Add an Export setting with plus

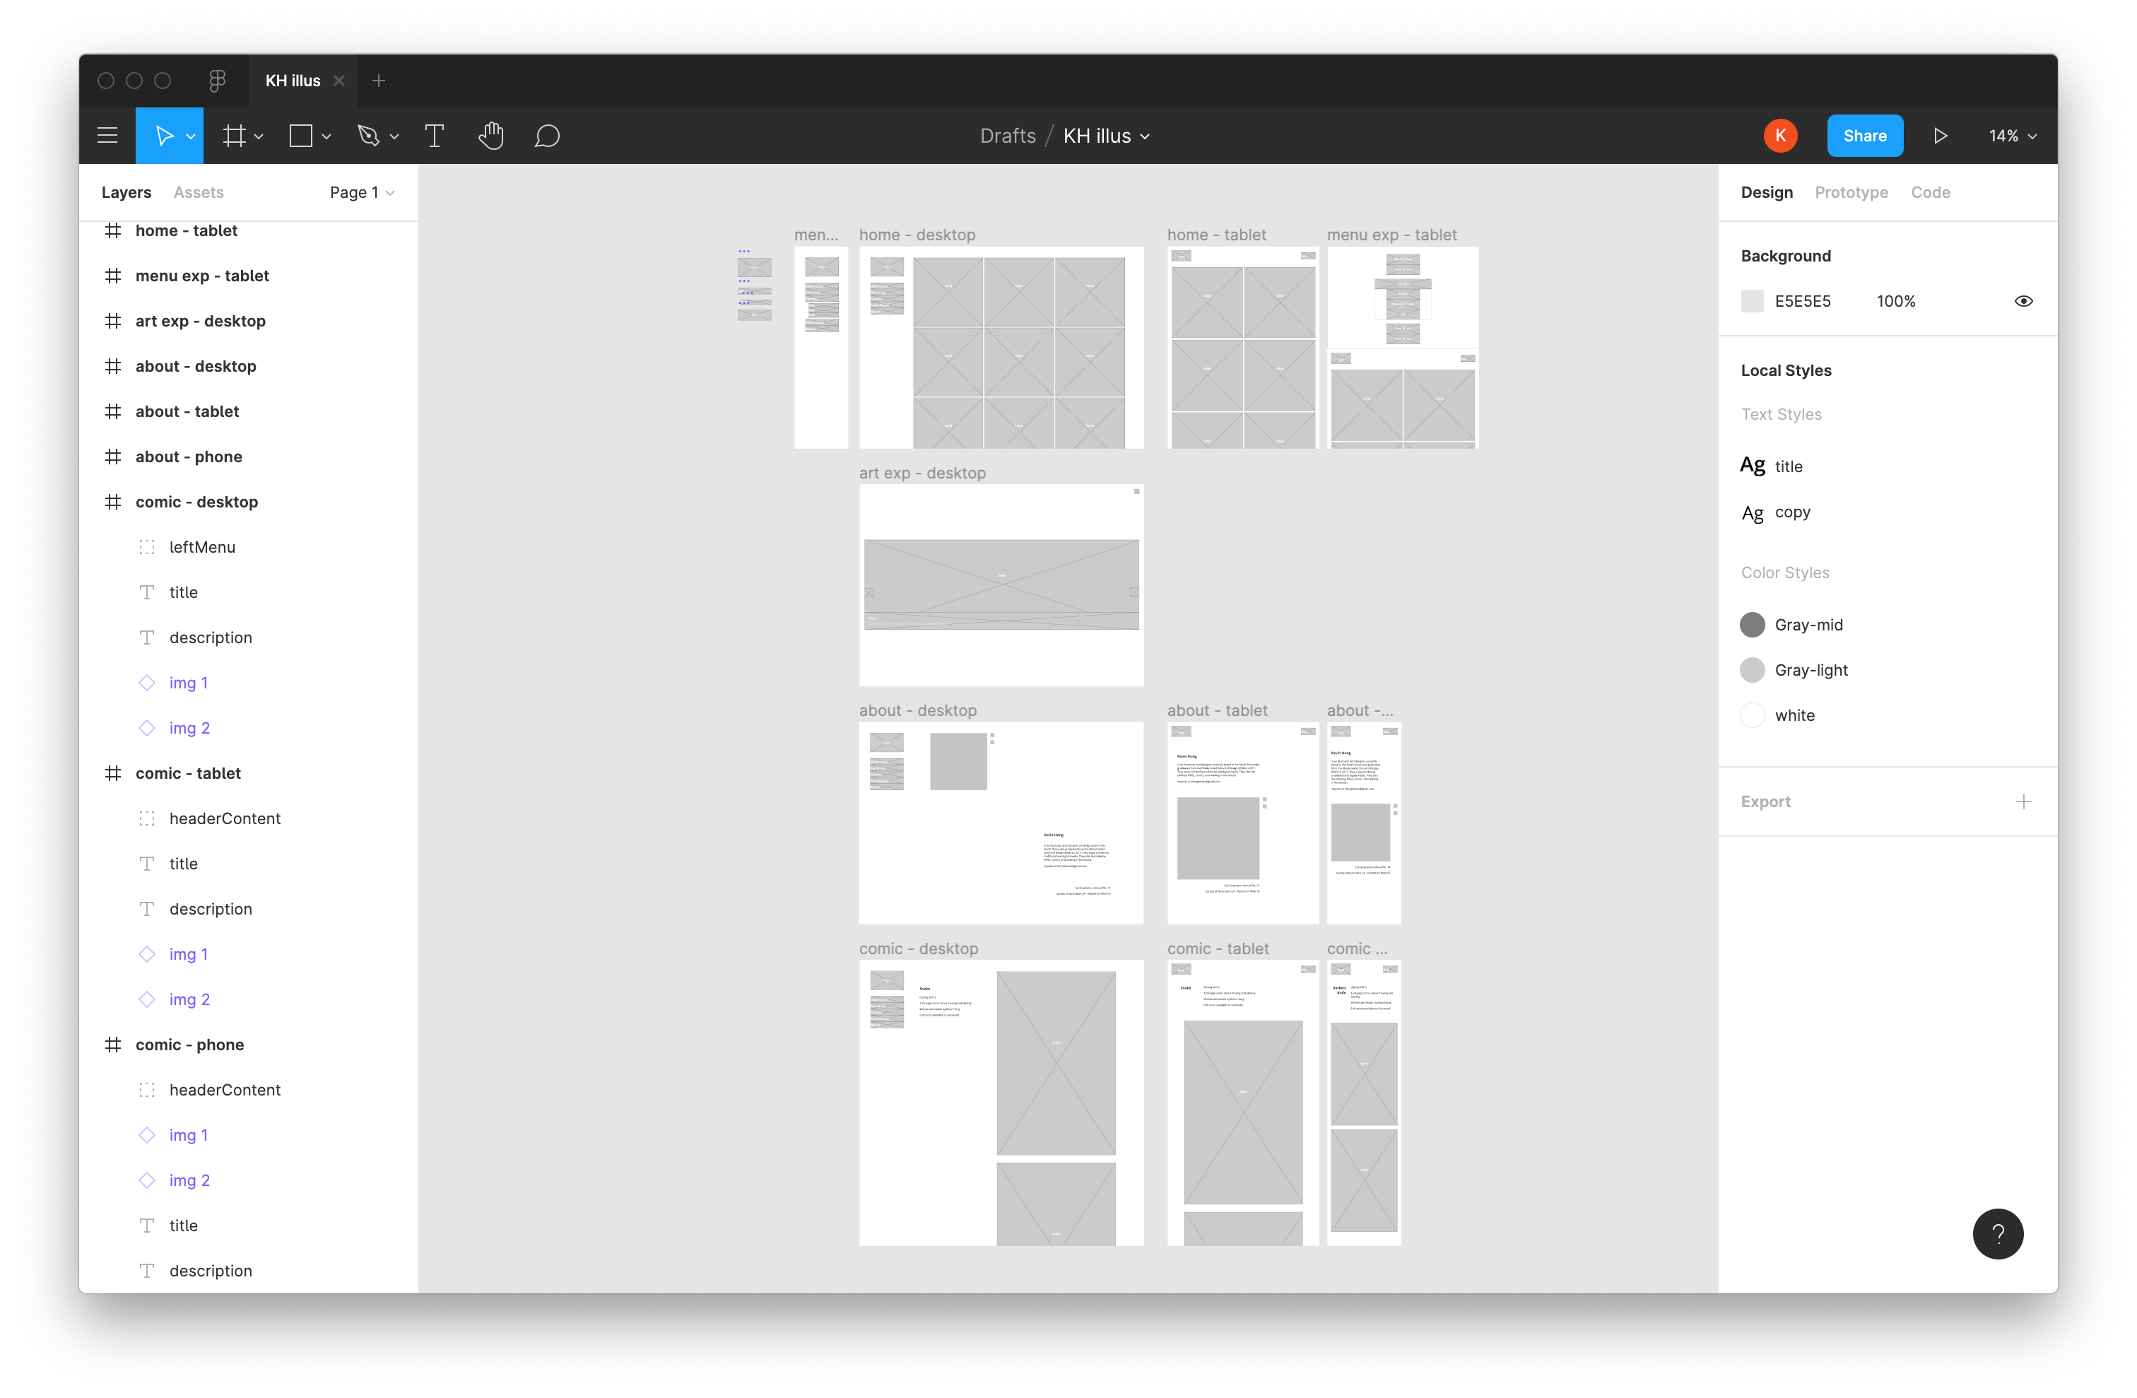click(x=2023, y=801)
